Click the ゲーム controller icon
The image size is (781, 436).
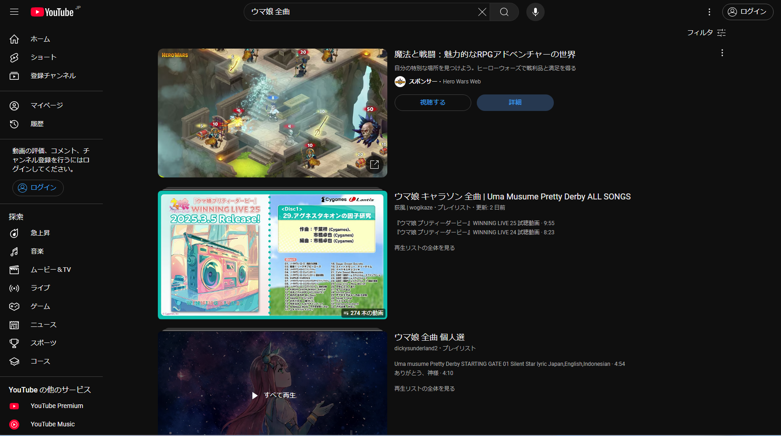14,306
